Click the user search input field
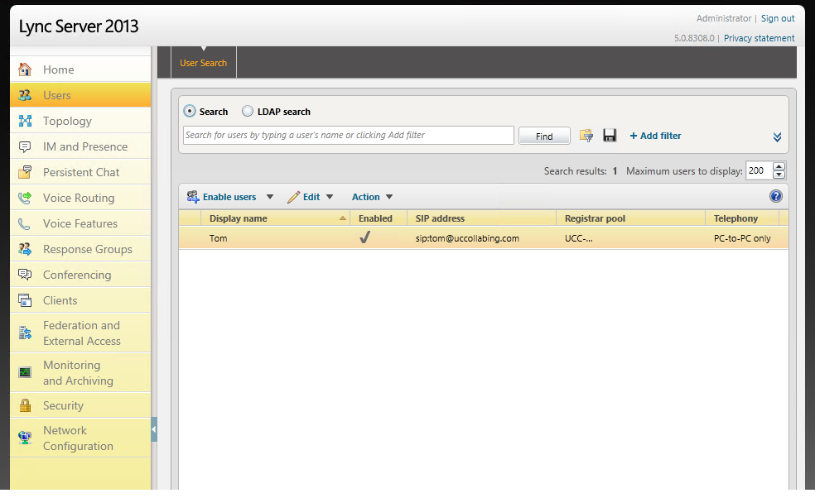This screenshot has height=498, width=815. 348,135
